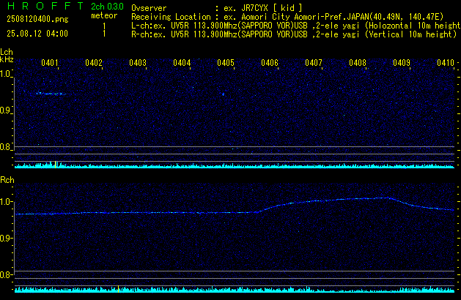Select the Receiving Location line (Aomori City)
Image resolution: width=461 pixels, height=300 pixels.
click(287, 17)
